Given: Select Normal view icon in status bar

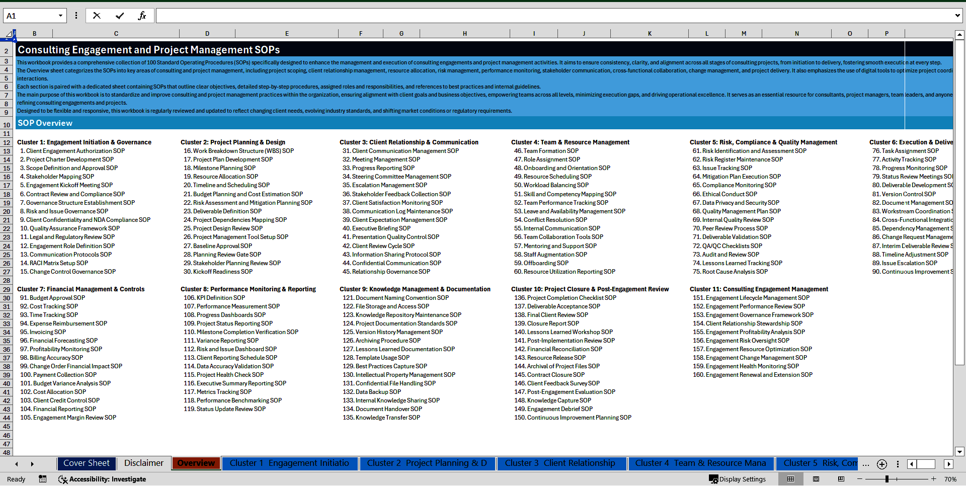Looking at the screenshot, I should point(790,479).
